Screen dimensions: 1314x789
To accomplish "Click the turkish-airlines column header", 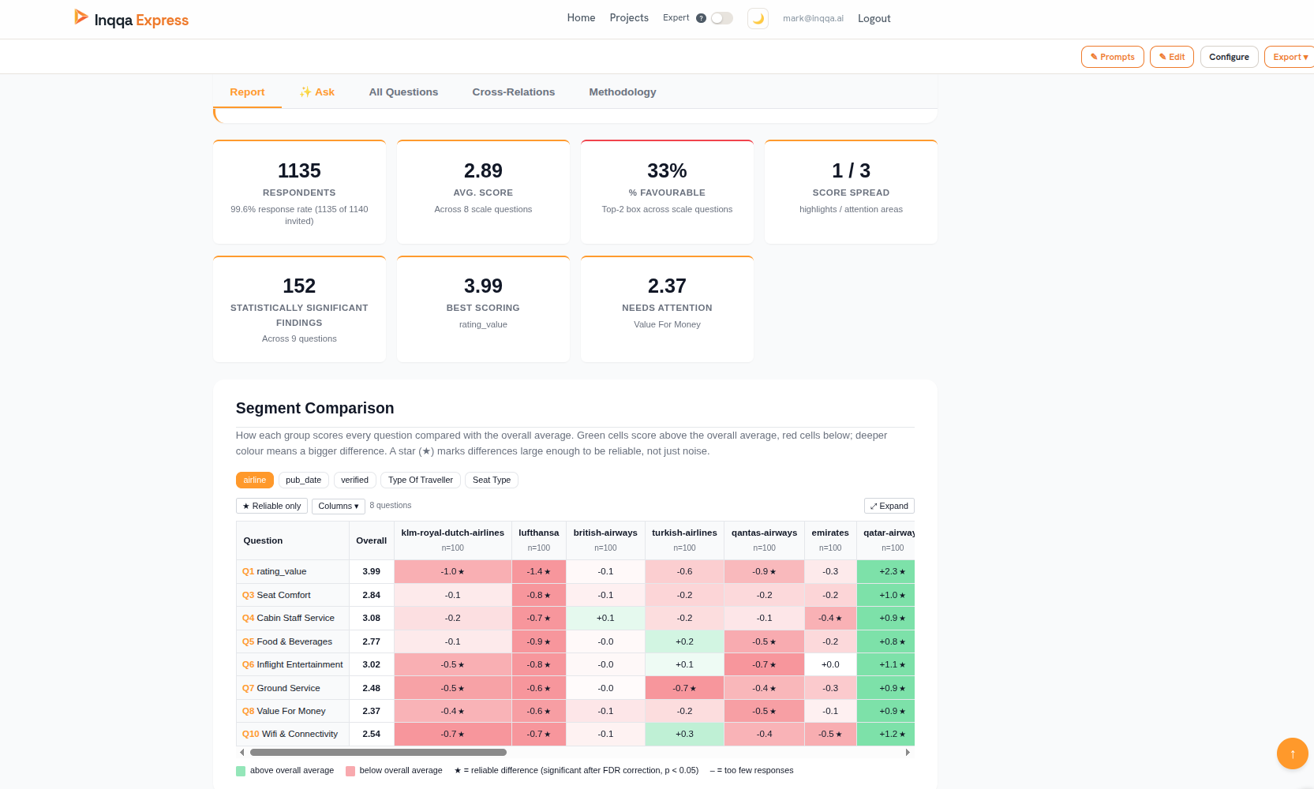I will (684, 540).
